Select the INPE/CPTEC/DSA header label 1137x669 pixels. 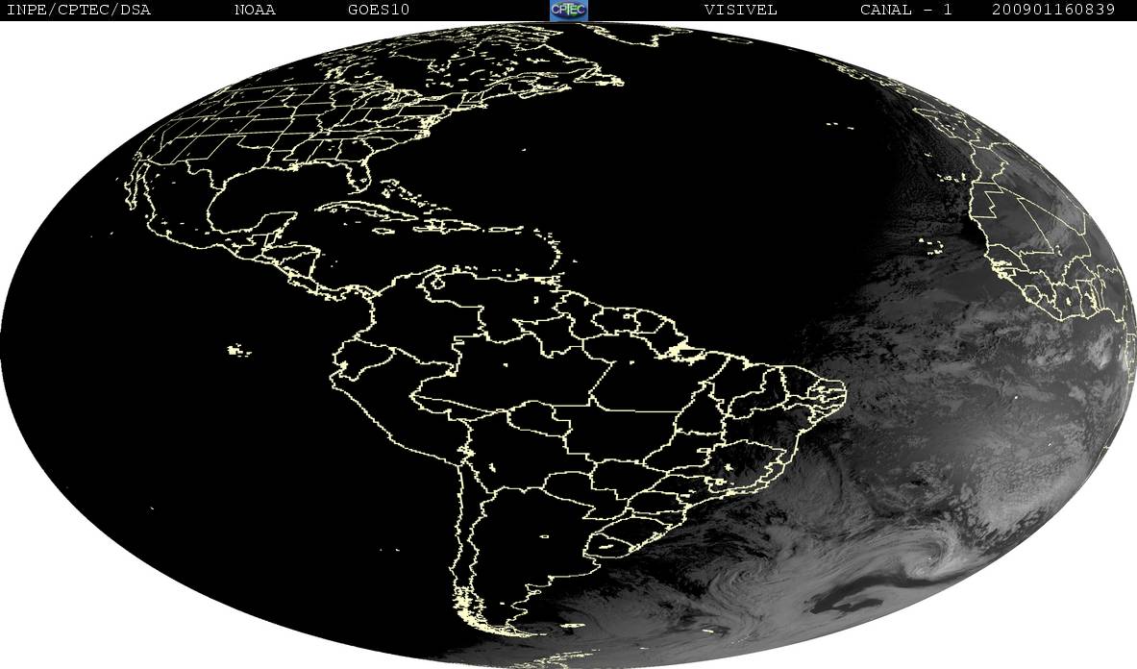tap(78, 11)
